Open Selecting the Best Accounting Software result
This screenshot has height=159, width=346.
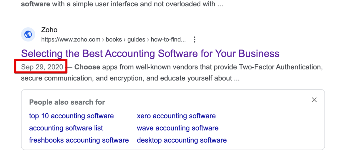click(150, 54)
